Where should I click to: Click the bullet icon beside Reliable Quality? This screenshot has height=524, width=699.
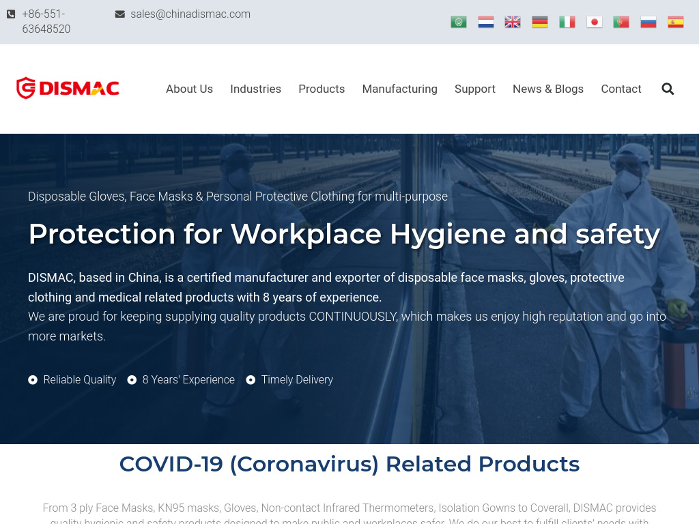[x=33, y=380]
